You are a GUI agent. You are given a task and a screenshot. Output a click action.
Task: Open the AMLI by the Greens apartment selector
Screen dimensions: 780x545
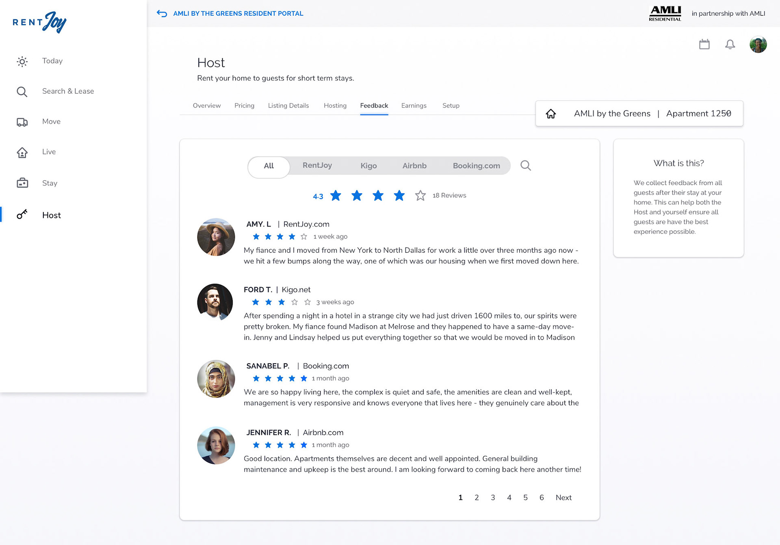click(x=639, y=114)
